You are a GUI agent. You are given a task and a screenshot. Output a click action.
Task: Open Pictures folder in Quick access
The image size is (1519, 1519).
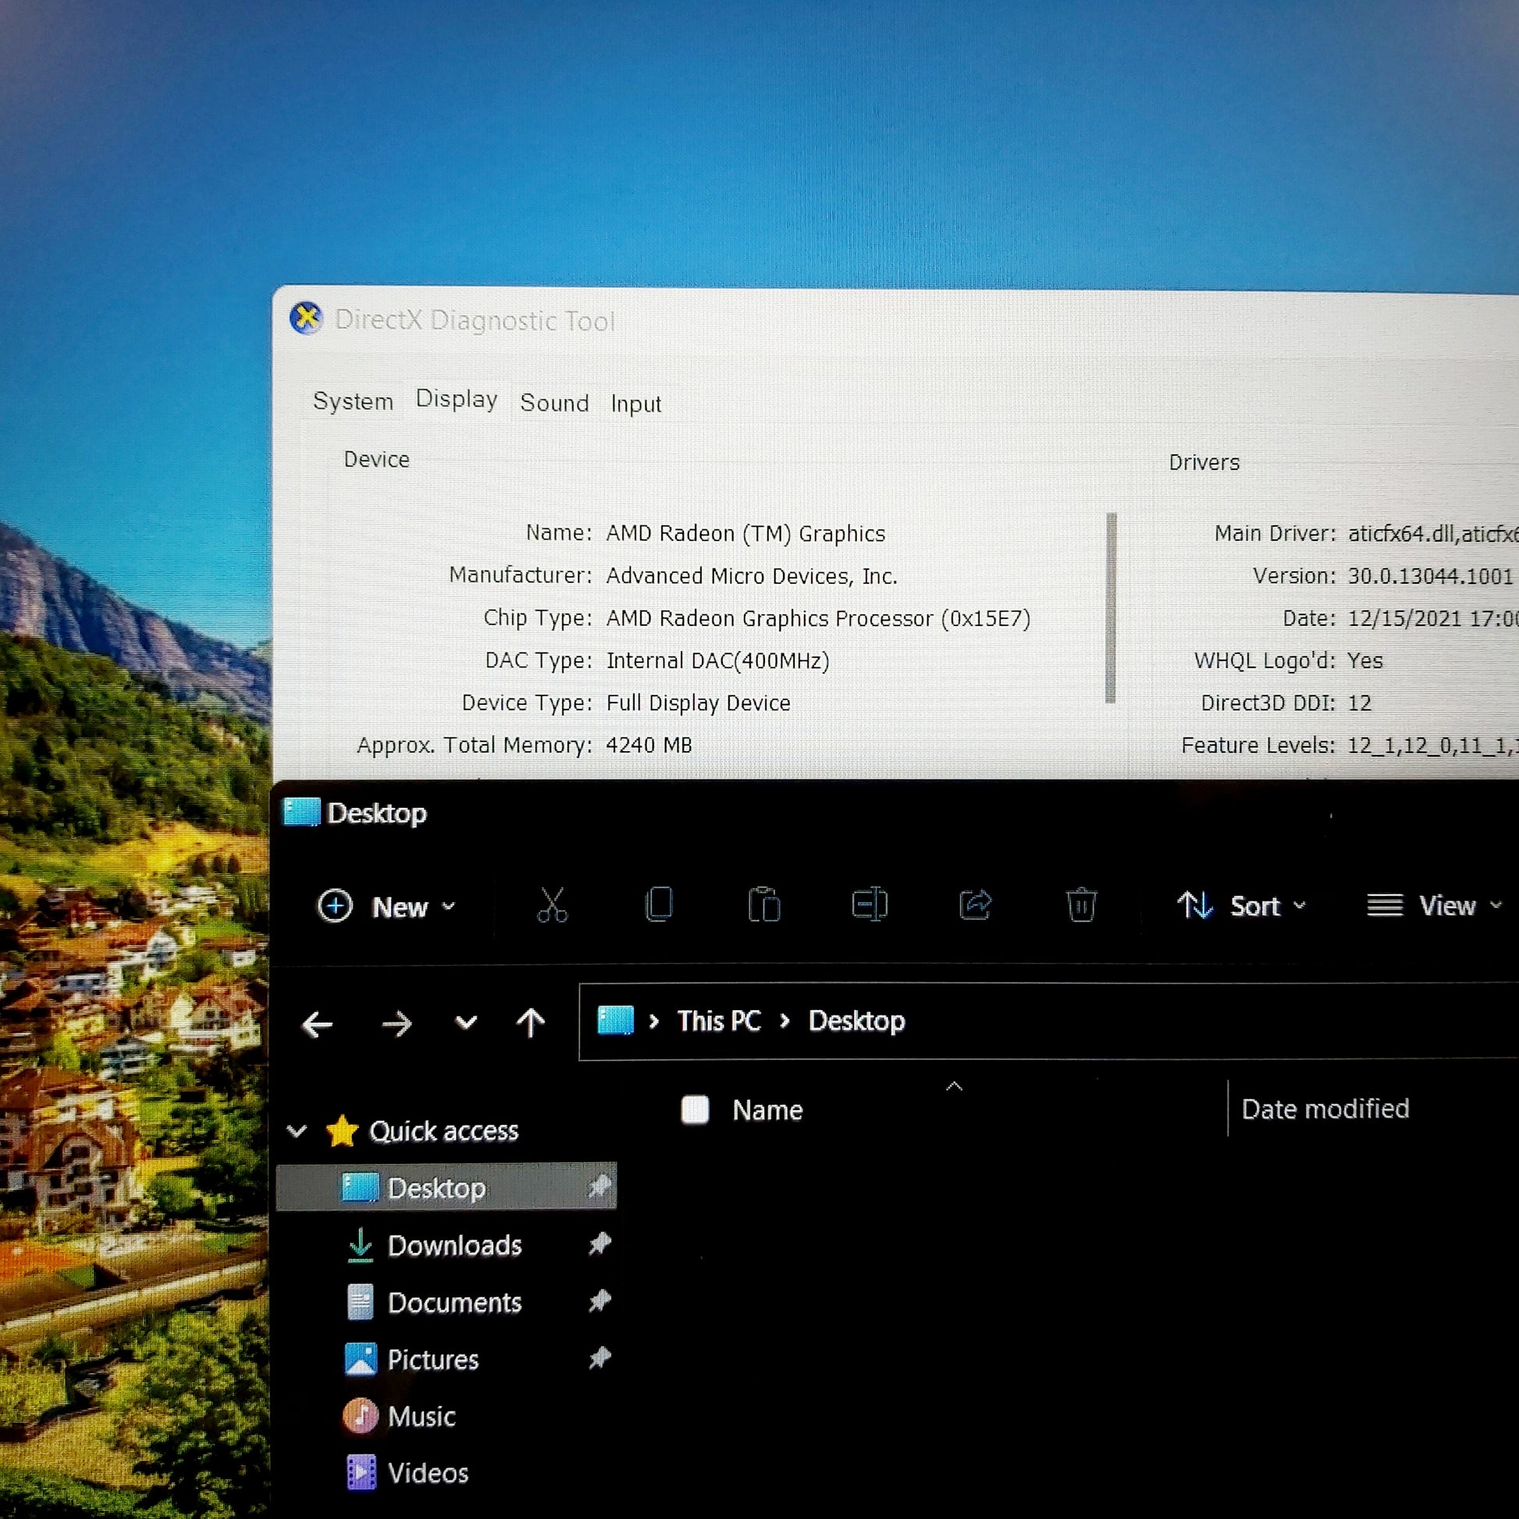pos(432,1360)
